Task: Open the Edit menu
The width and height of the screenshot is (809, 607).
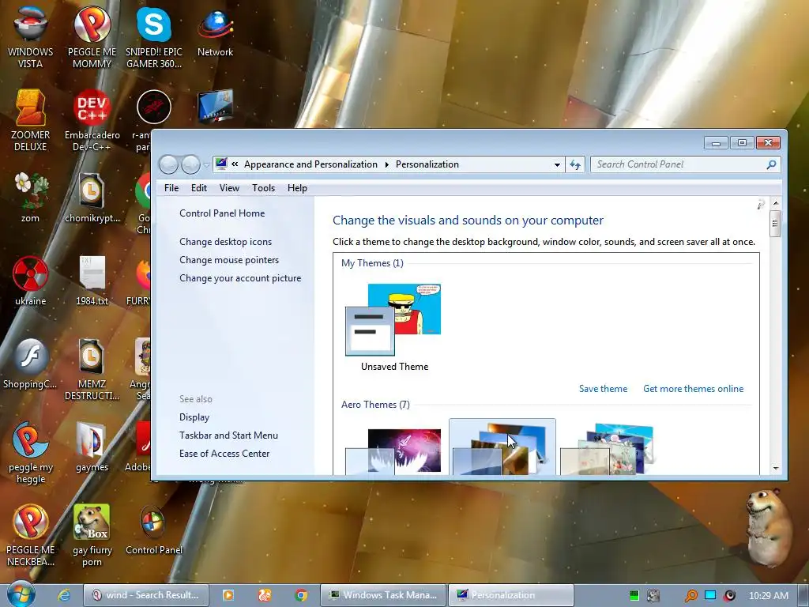Action: point(198,188)
